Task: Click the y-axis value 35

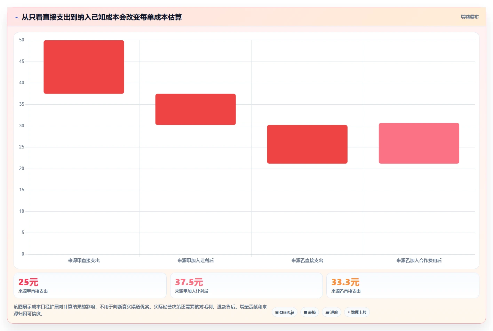Action: [22, 104]
